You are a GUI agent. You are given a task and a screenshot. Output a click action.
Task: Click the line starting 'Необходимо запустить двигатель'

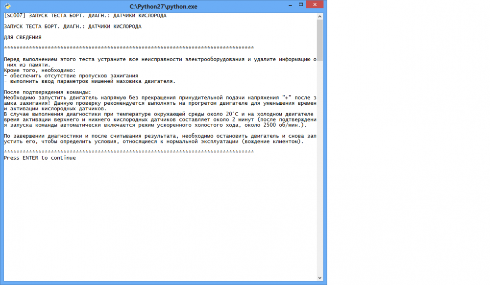(160, 98)
